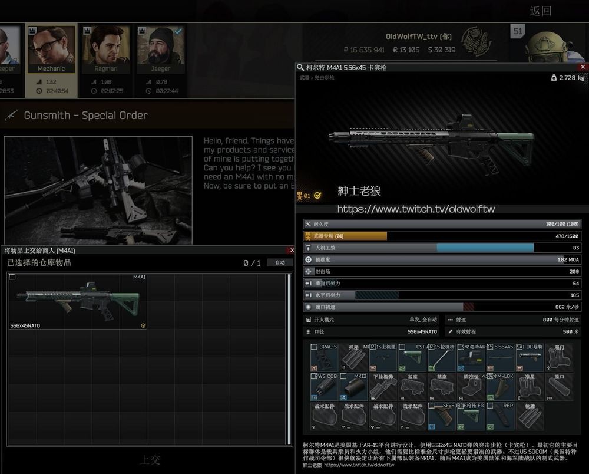Click the 自动 auto-select button
The width and height of the screenshot is (589, 474).
279,262
